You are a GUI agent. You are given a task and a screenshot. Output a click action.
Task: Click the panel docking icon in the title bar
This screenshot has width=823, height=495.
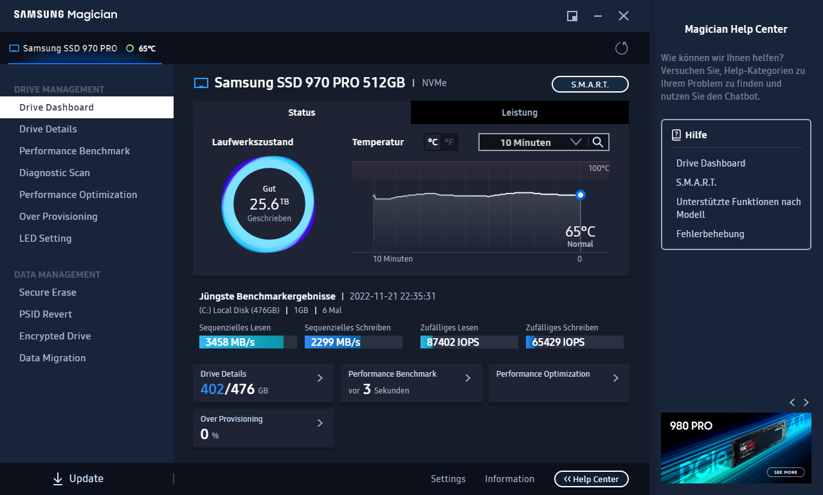[572, 16]
